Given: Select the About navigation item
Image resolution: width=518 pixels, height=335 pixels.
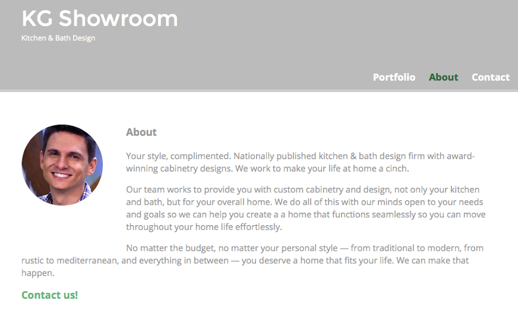Looking at the screenshot, I should (x=443, y=77).
